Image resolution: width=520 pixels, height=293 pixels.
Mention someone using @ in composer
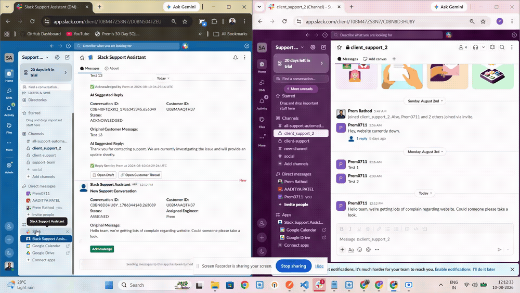pyautogui.click(x=368, y=249)
